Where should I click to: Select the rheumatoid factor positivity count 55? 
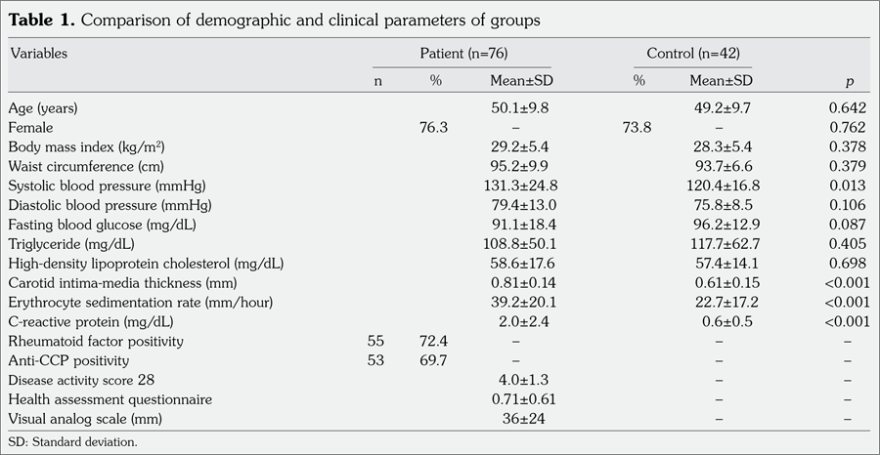tap(377, 342)
